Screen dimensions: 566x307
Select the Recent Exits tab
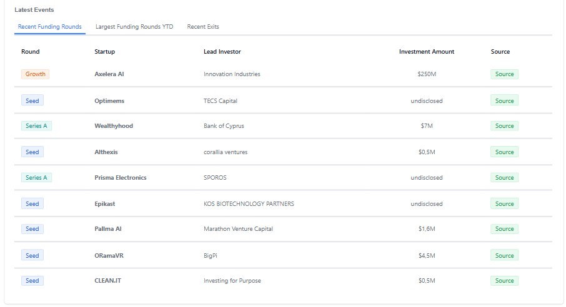(203, 27)
